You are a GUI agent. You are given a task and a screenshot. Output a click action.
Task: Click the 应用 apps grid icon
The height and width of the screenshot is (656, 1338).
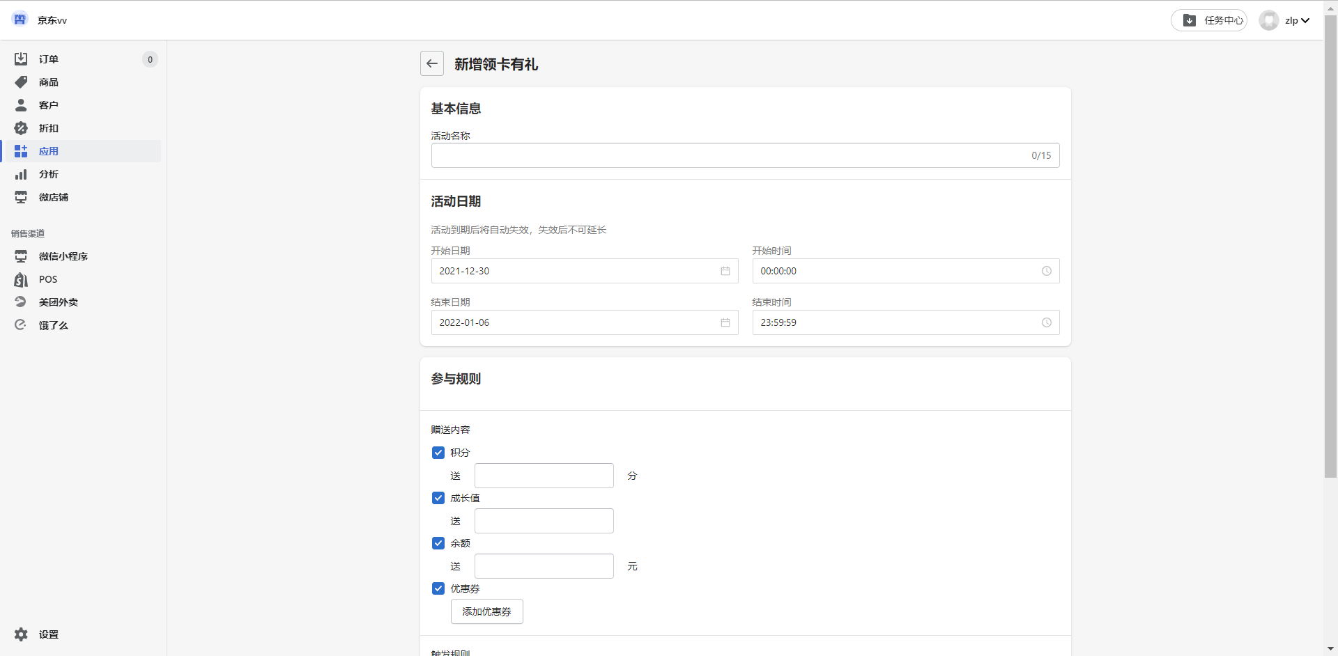pyautogui.click(x=21, y=151)
